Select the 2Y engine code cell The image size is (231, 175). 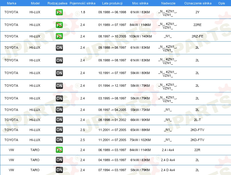[x=197, y=12]
